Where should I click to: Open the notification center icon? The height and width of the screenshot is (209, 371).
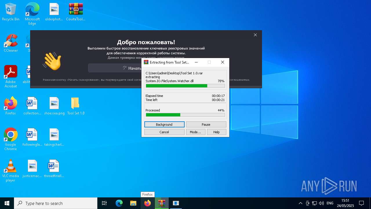tap(361, 203)
